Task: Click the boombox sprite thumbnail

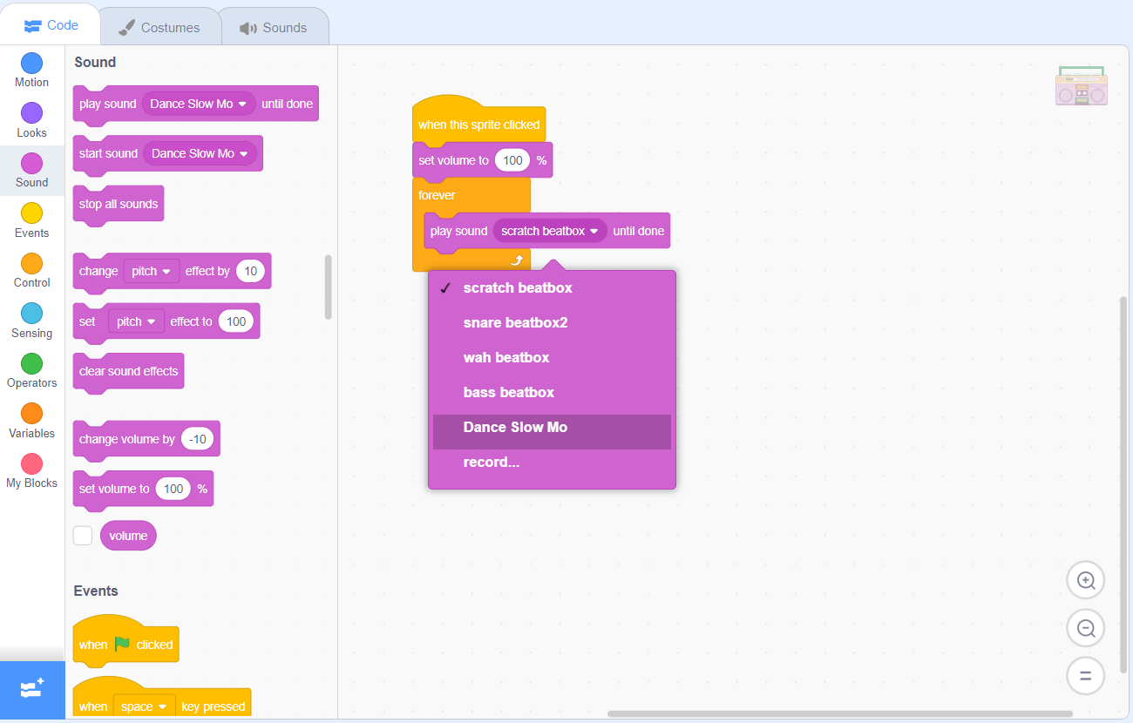Action: [1081, 86]
